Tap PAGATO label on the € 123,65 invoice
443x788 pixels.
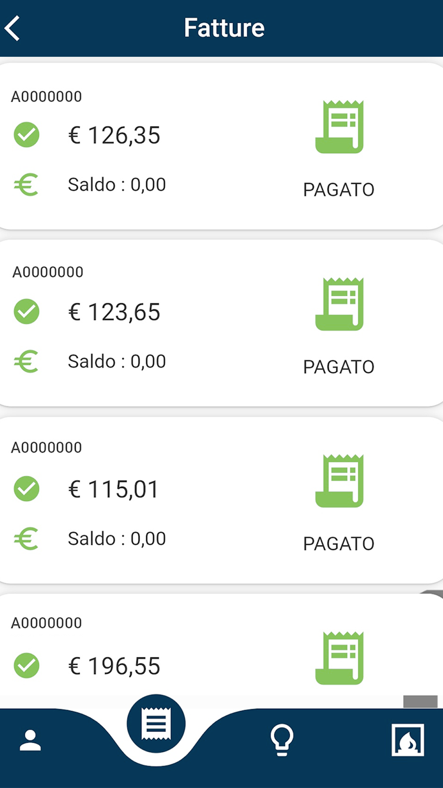339,367
